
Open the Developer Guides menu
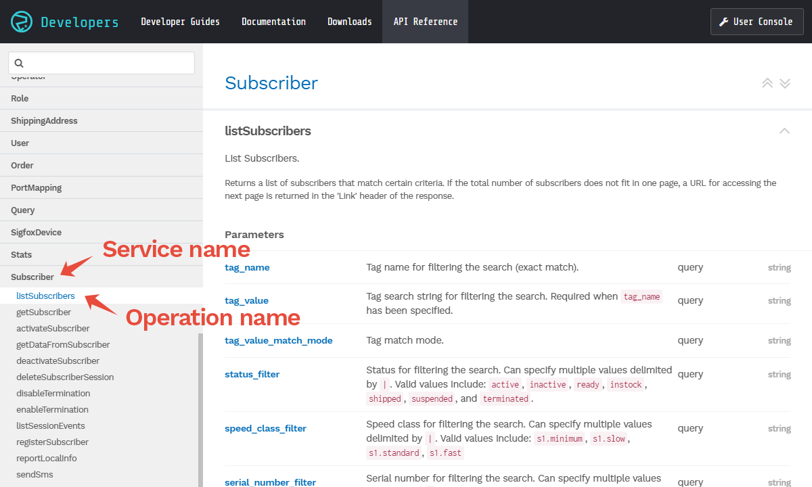click(x=180, y=21)
